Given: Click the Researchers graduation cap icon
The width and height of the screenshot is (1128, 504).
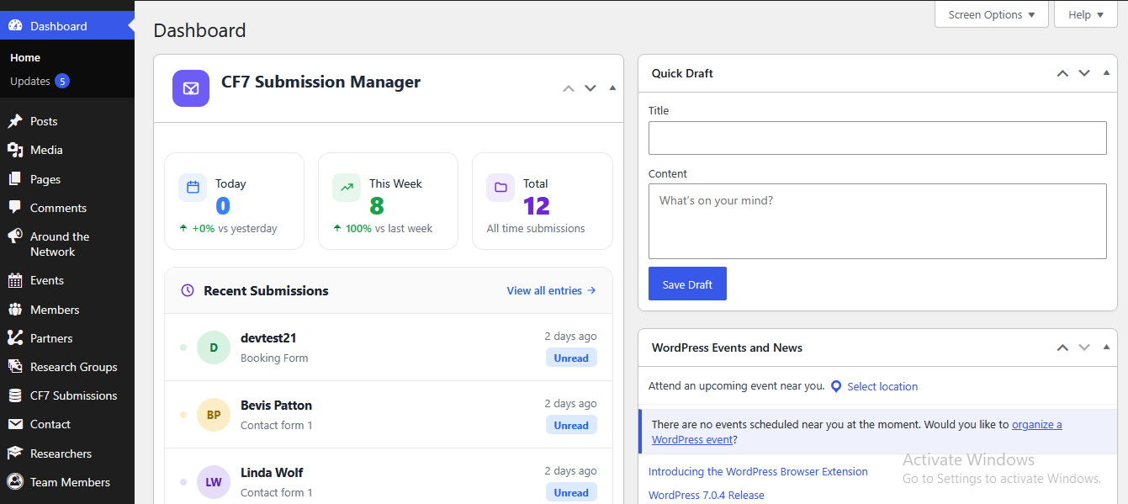Looking at the screenshot, I should pyautogui.click(x=15, y=454).
